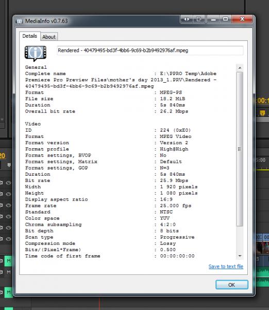The image size is (269, 310).
Task: Click the 'Default' matrix value
Action: coord(171,162)
